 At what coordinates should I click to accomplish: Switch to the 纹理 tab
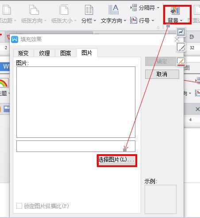click(x=44, y=53)
